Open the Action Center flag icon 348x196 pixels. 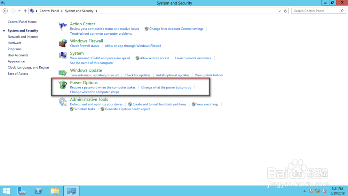coord(63,26)
